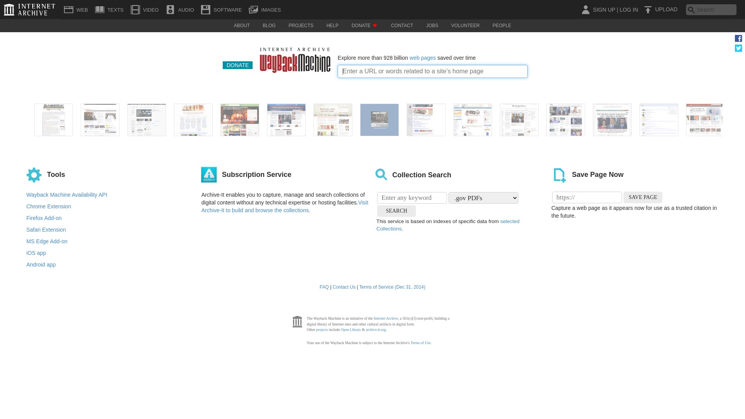Viewport: 745px width, 419px height.
Task: Open the WEB section icon
Action: [69, 9]
